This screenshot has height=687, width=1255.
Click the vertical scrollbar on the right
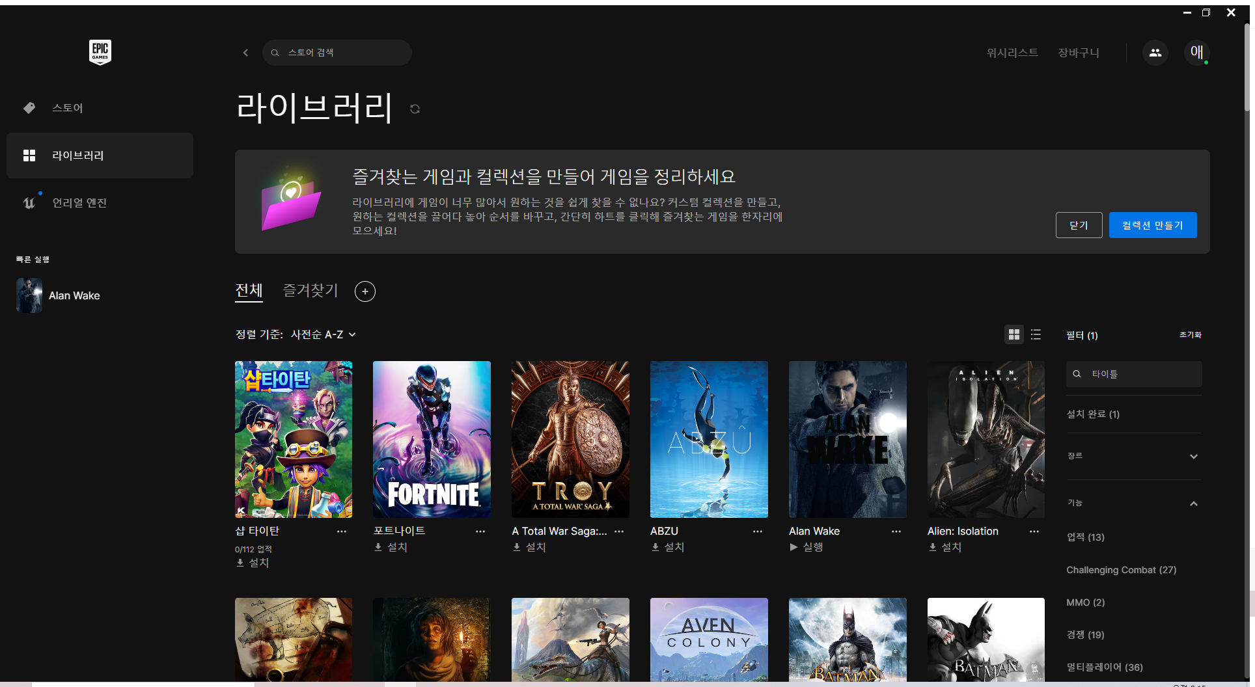coord(1248,68)
